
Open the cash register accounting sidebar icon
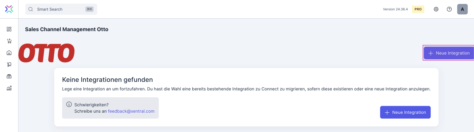[9, 76]
